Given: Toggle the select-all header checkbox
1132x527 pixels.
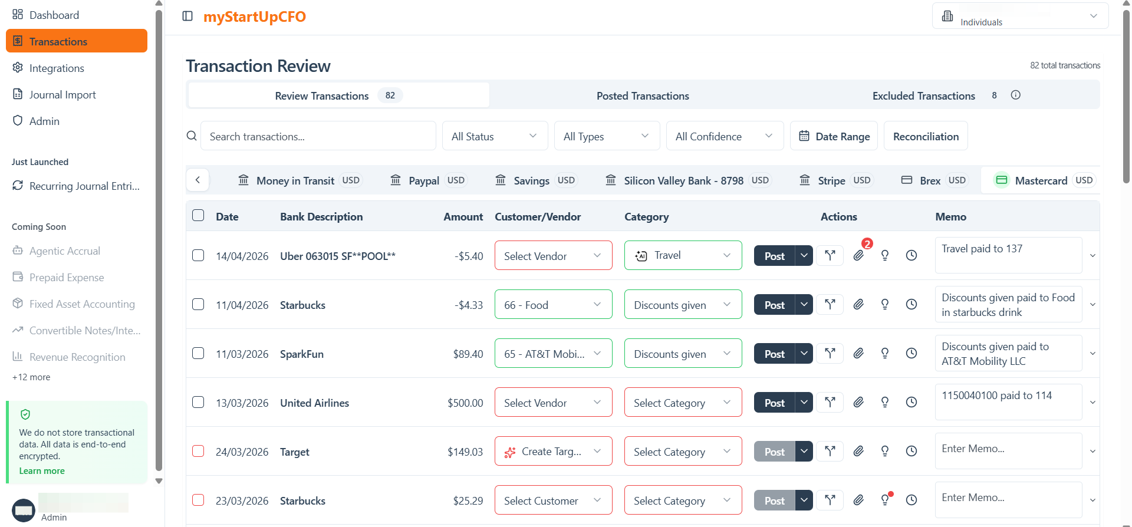Looking at the screenshot, I should click(198, 215).
